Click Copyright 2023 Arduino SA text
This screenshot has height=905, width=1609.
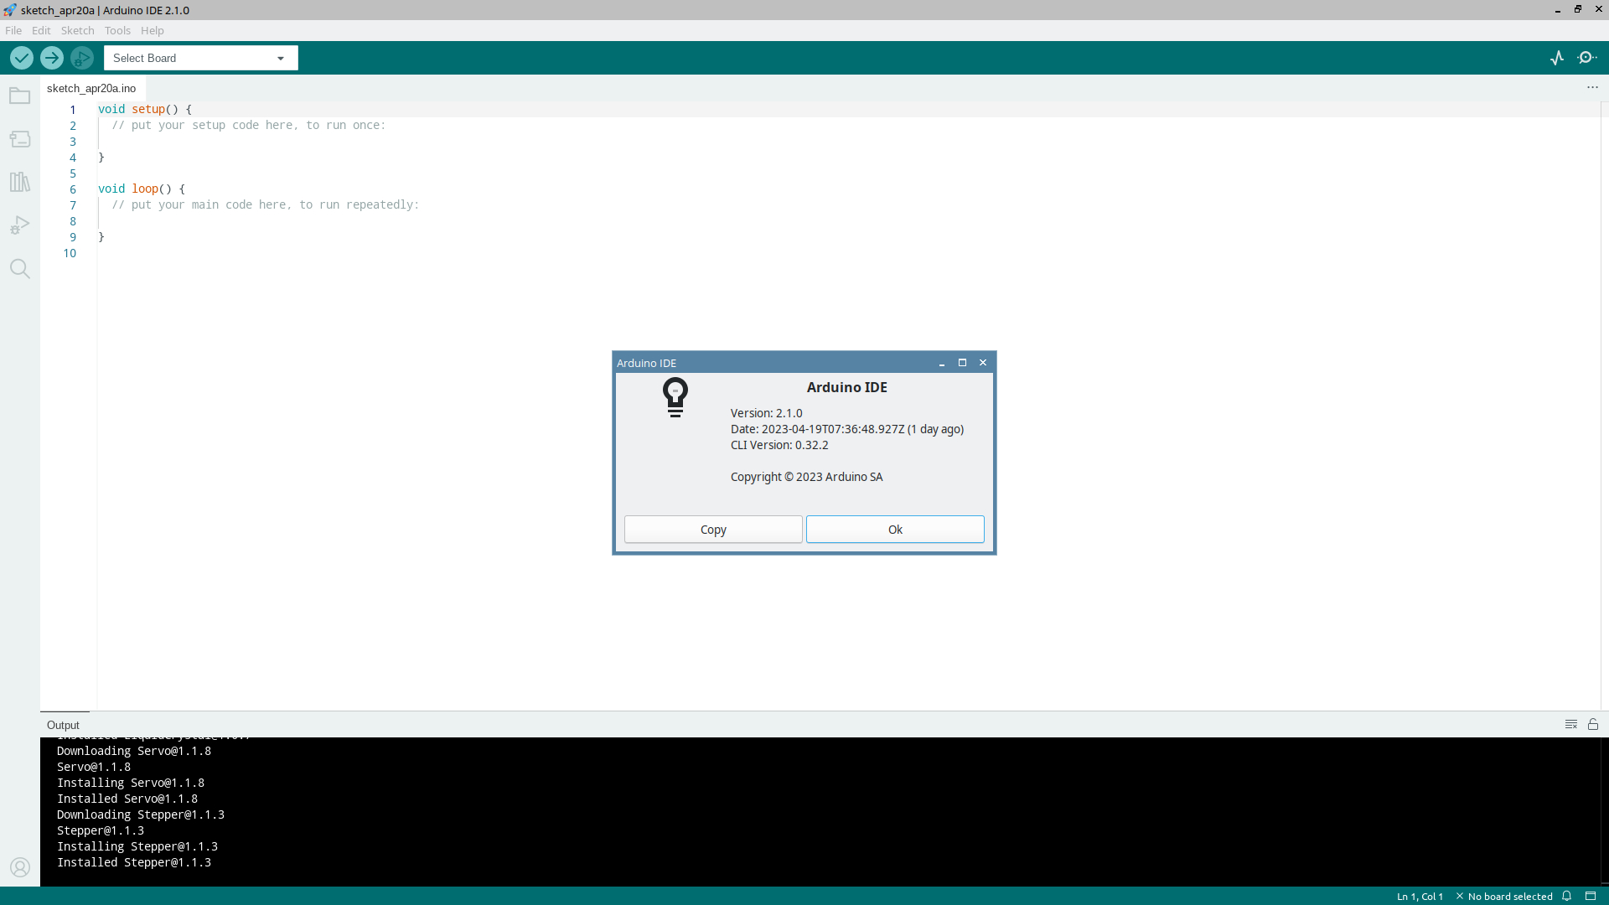point(806,477)
